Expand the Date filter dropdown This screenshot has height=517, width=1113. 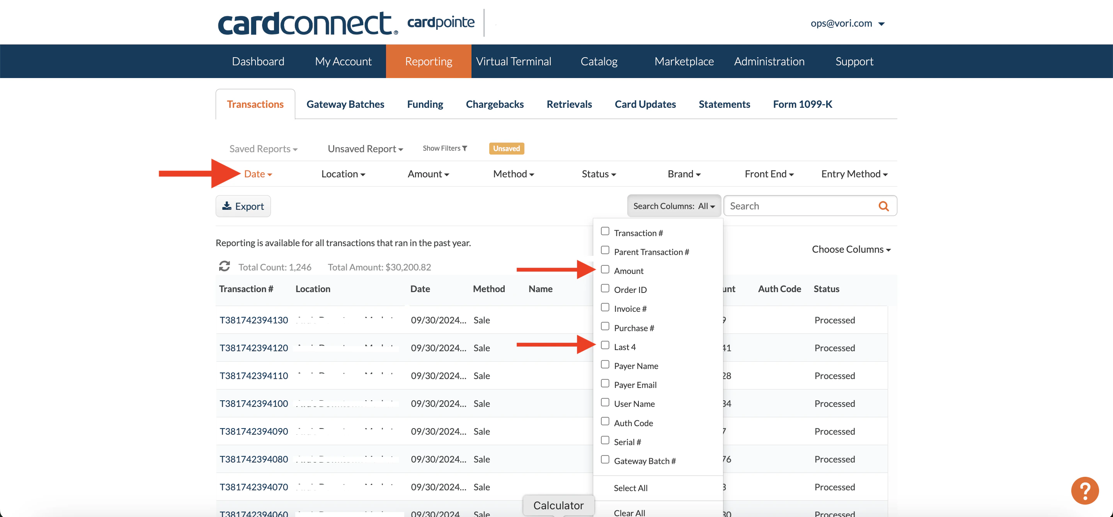pyautogui.click(x=258, y=174)
